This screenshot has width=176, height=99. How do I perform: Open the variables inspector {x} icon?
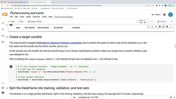[x=3, y=36]
